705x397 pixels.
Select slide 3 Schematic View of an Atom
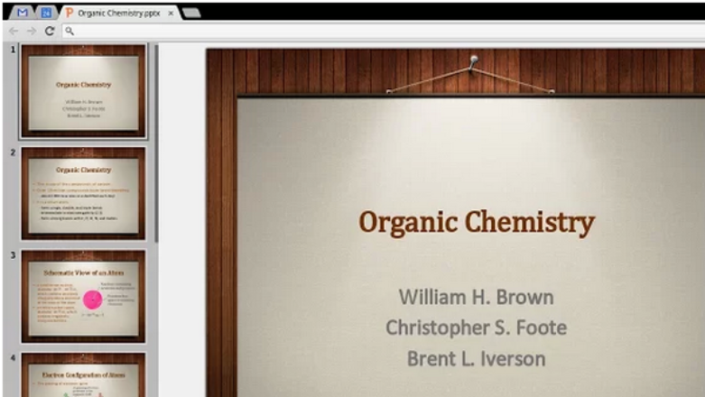(84, 296)
